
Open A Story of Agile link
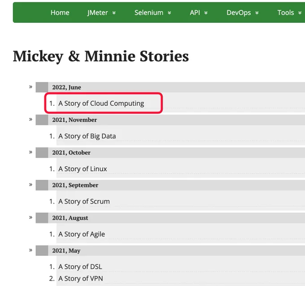82,234
